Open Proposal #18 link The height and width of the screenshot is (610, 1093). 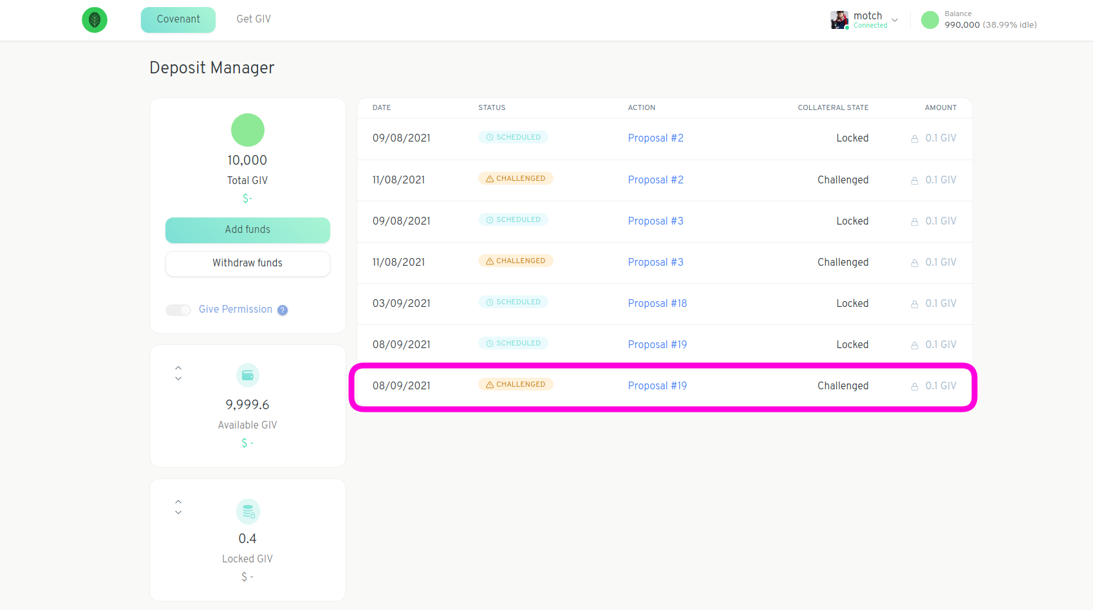(x=657, y=303)
